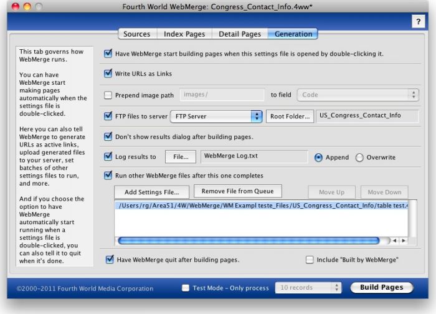This screenshot has height=314, width=436.
Task: Toggle Don't show results dialog checkbox
Action: click(108, 136)
